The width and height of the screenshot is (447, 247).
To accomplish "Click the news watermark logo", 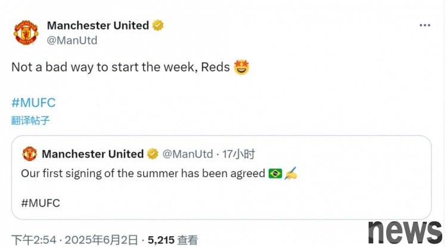I will tap(405, 232).
